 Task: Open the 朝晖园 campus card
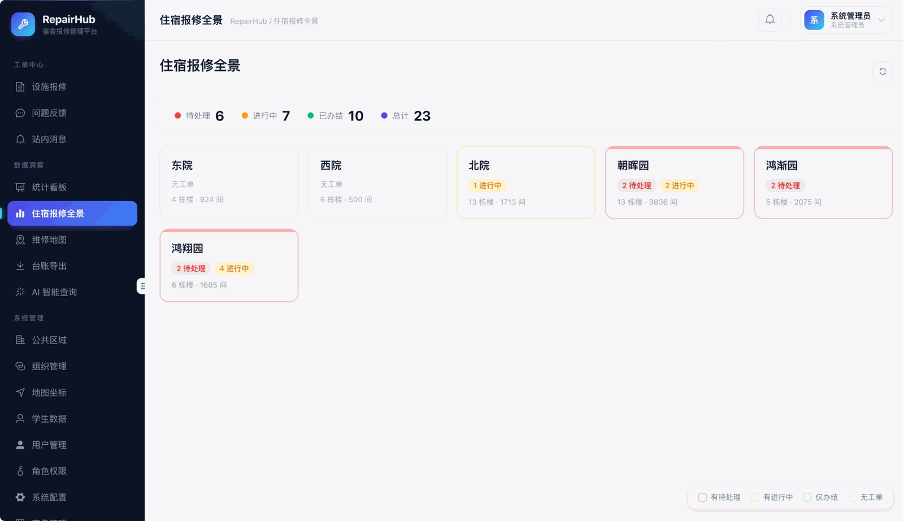674,183
